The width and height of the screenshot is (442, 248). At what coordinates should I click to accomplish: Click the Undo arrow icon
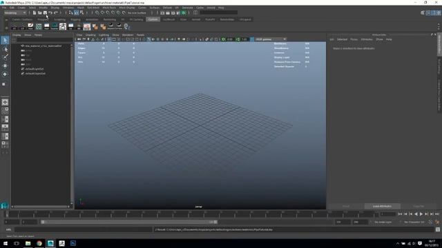50,12
